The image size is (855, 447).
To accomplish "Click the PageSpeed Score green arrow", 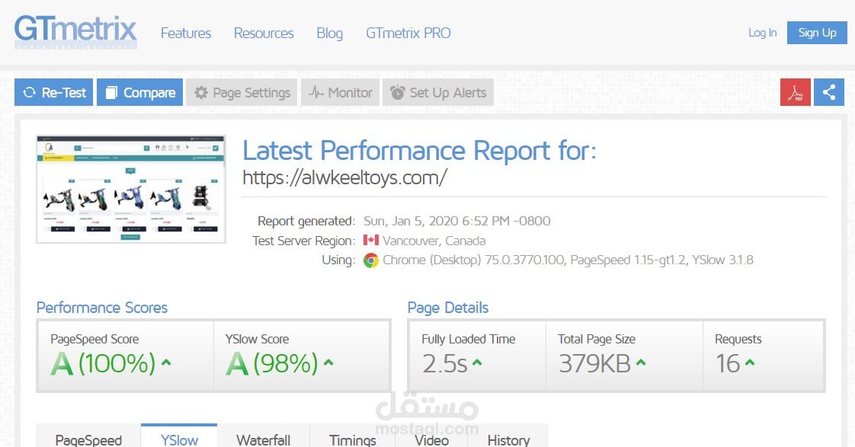I will click(166, 362).
